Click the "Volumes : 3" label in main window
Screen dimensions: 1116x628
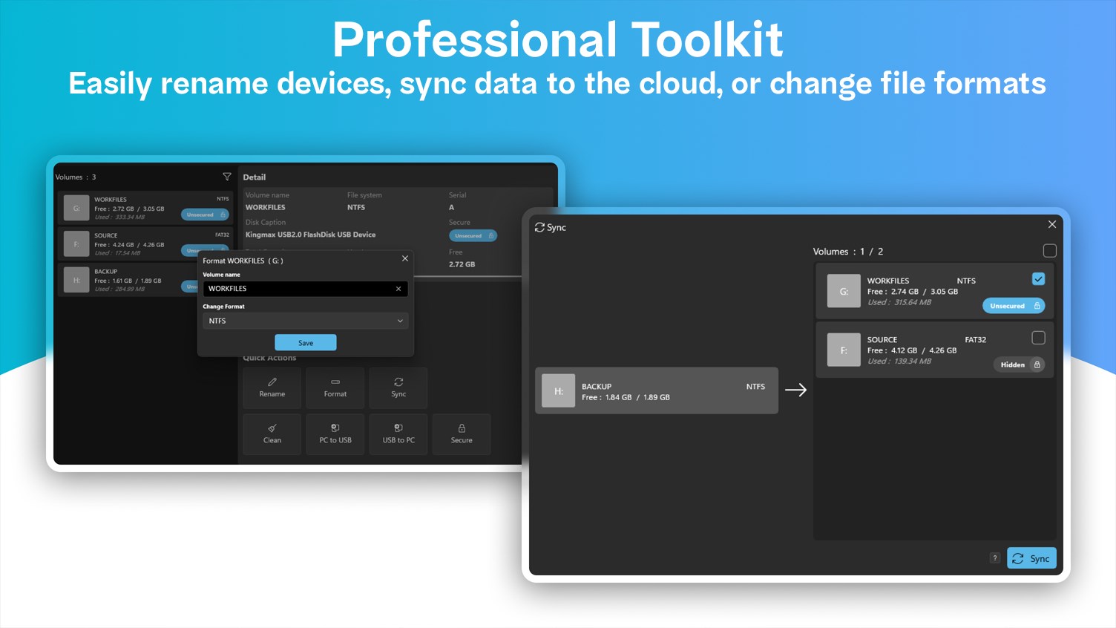(x=76, y=177)
